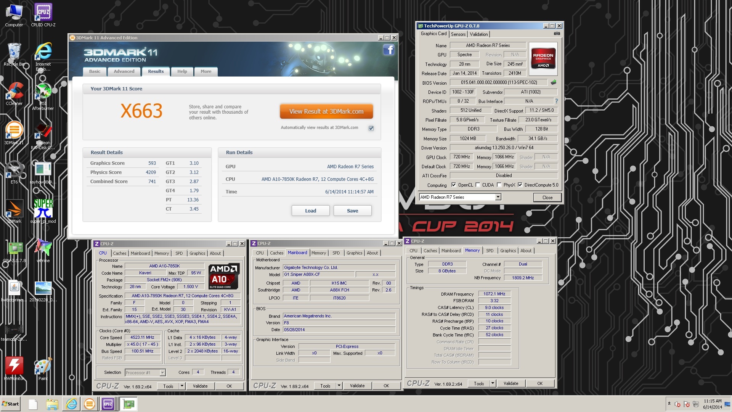Click the CPU-Z Specification field
The image size is (732, 412).
tap(183, 296)
